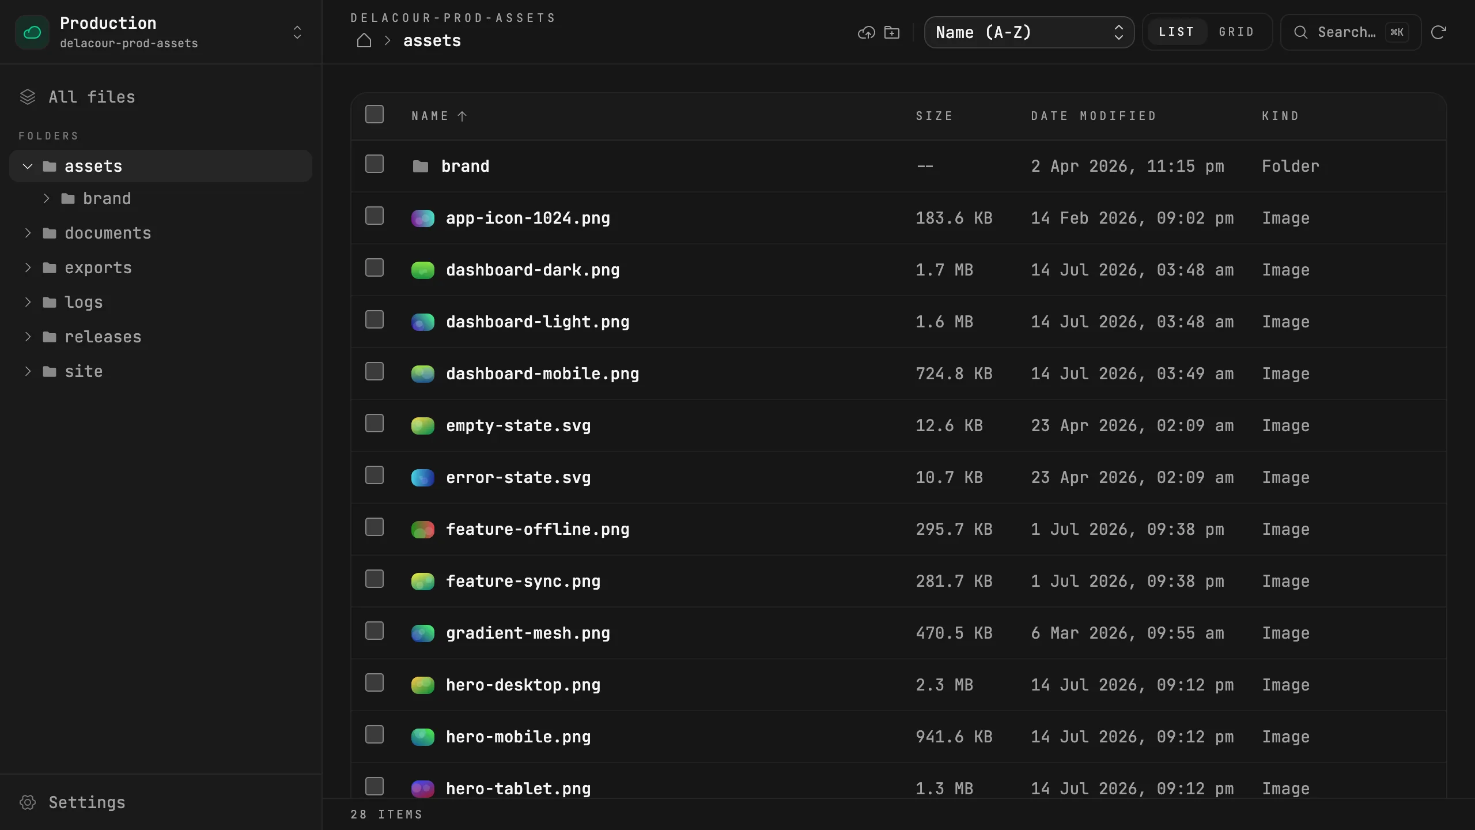1475x830 pixels.
Task: Select hero-mobile.png checkbox
Action: [375, 734]
